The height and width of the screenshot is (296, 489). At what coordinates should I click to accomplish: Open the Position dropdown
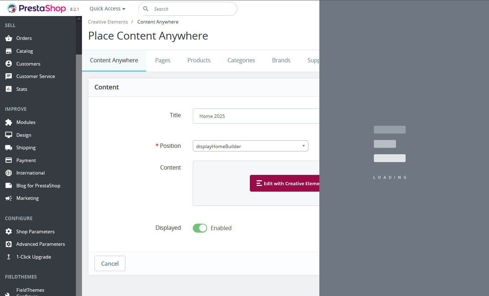click(250, 146)
